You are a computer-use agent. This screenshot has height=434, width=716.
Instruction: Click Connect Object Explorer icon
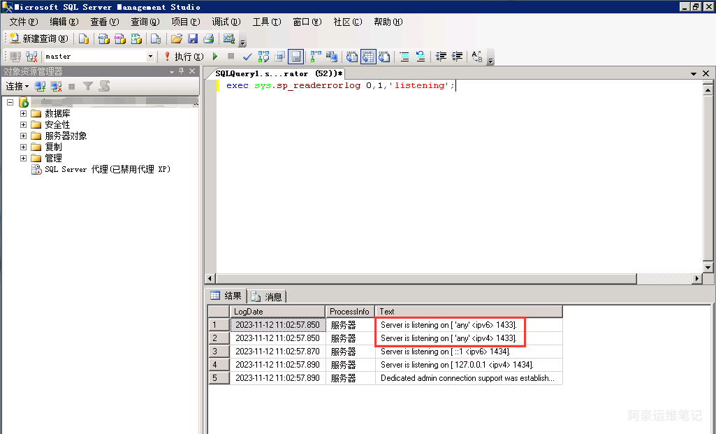tap(41, 86)
